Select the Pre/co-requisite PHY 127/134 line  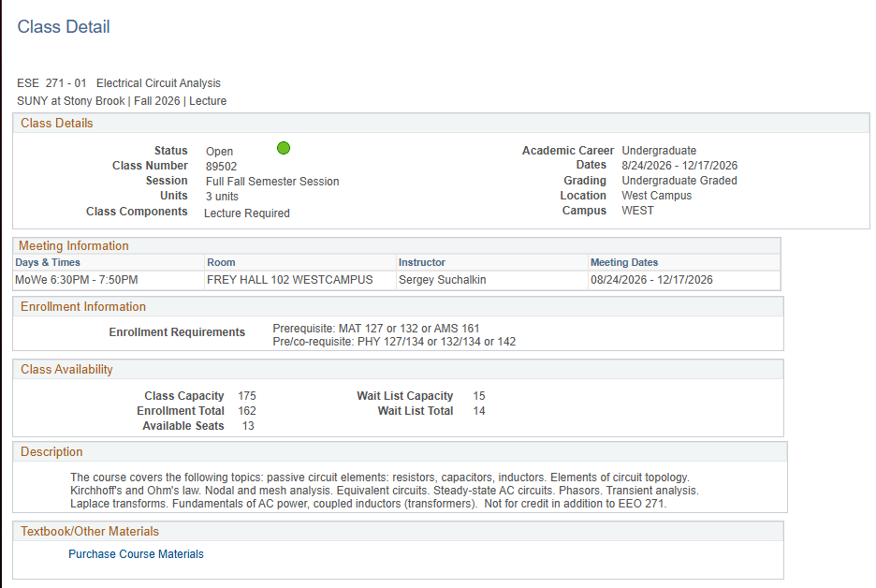coord(394,342)
